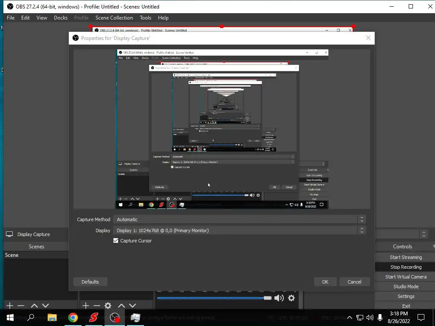The image size is (435, 326).
Task: Open Google Chrome from the taskbar
Action: tap(73, 318)
